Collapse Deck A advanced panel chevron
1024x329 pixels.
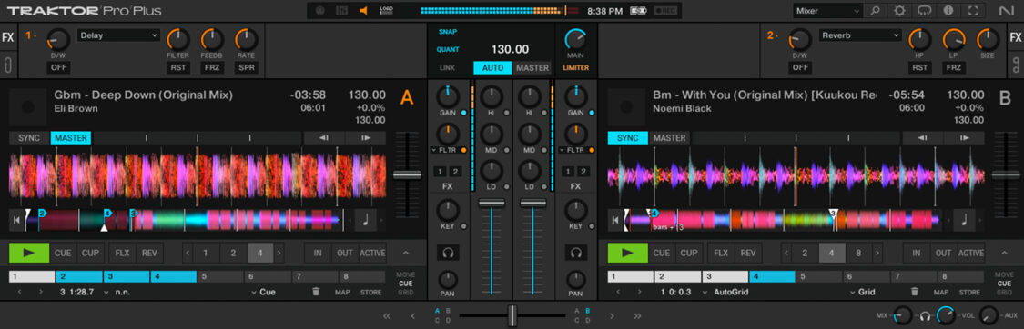pos(406,253)
